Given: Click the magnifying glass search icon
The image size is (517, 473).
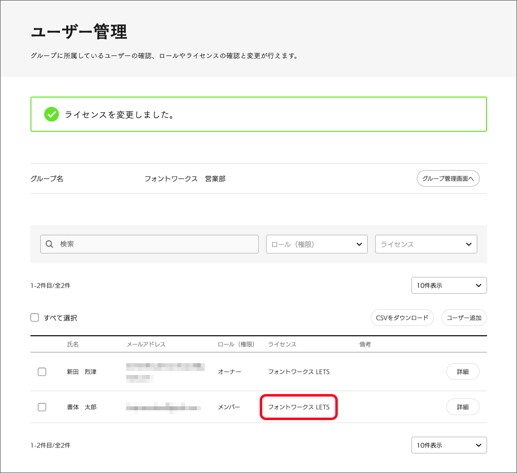Looking at the screenshot, I should tap(49, 244).
